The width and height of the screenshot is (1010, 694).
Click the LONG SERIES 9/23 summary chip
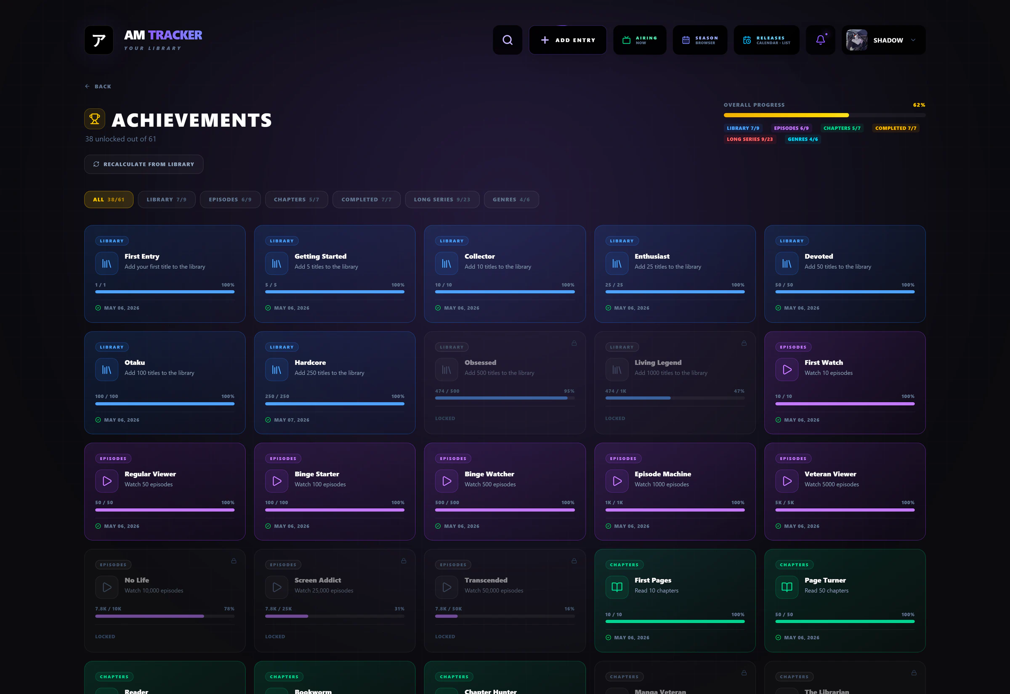750,139
